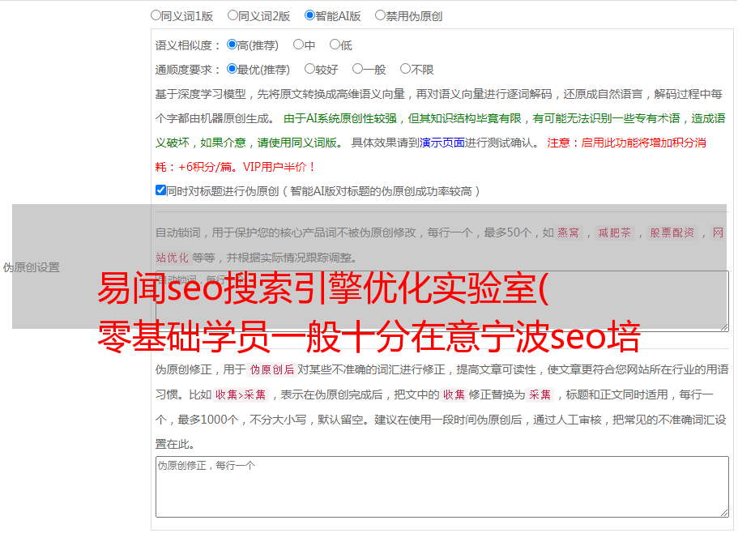Select the 同义词2版 radio option
738x533 pixels.
tap(232, 15)
